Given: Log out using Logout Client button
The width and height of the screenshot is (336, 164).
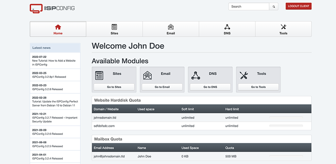Looking at the screenshot, I should click(x=298, y=6).
